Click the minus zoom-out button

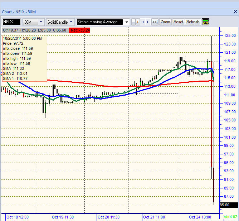[133, 22]
